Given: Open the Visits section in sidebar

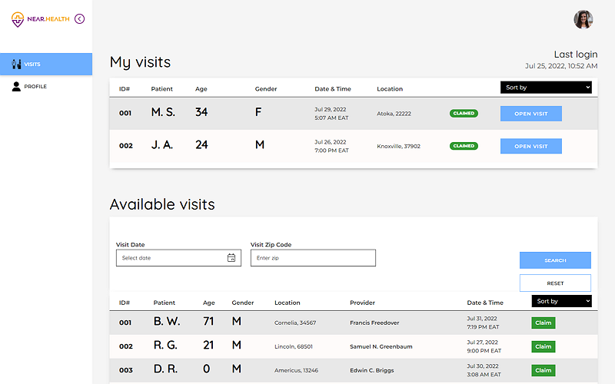Looking at the screenshot, I should click(x=46, y=65).
